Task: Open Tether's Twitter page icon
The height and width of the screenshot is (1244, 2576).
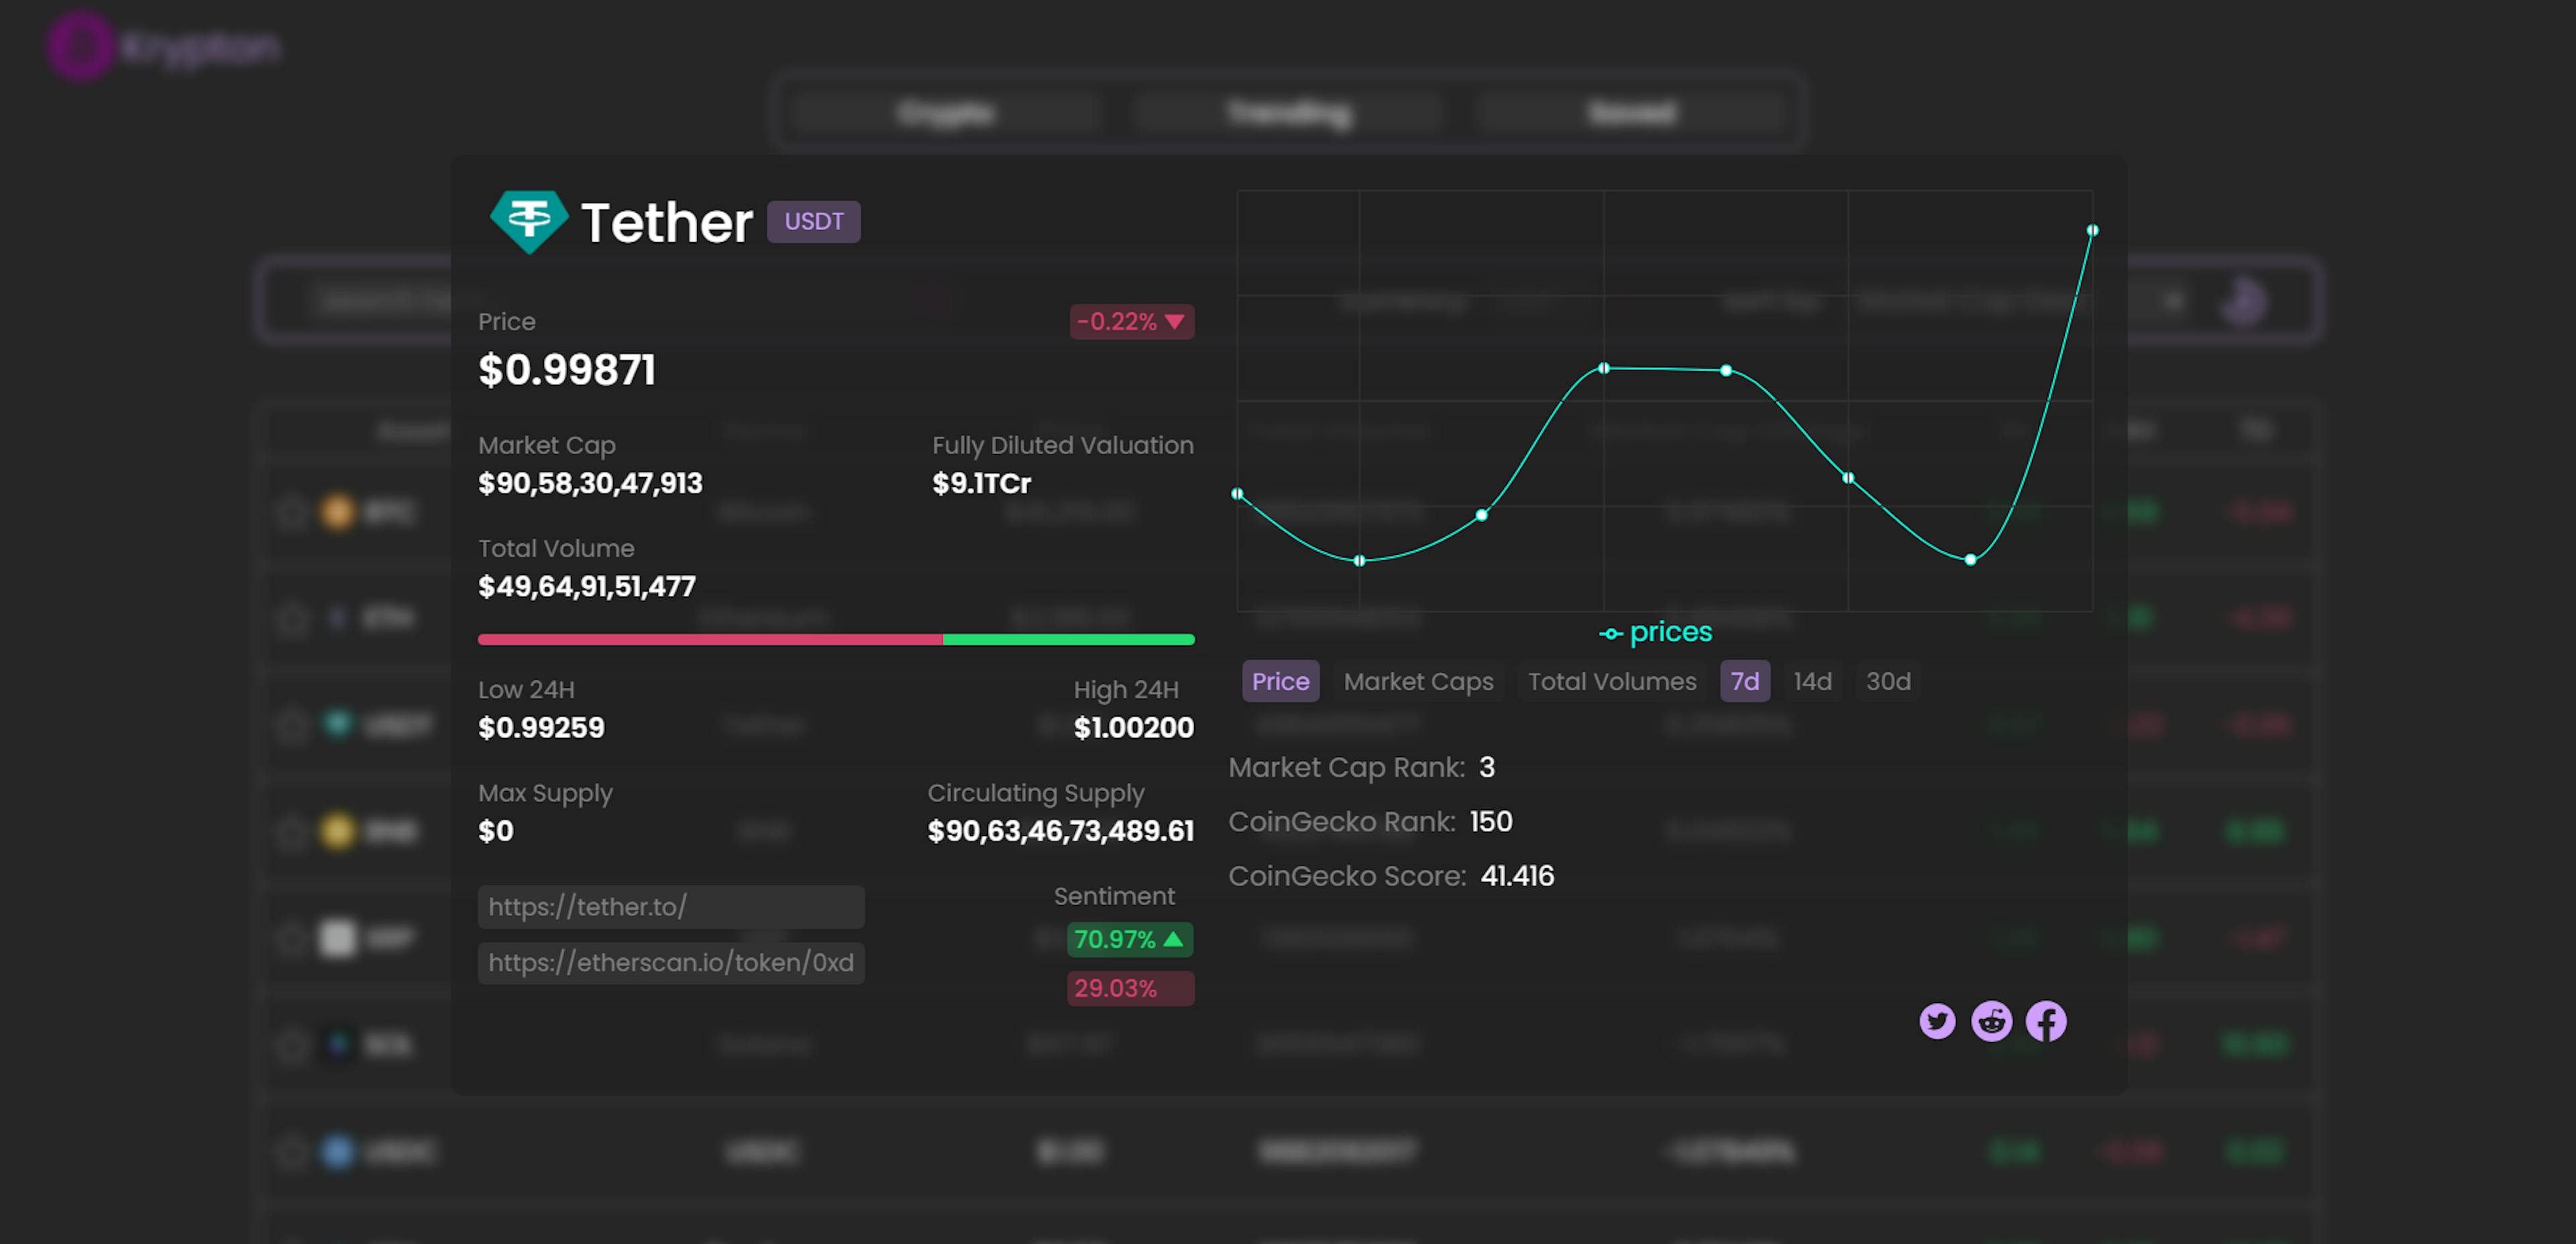Action: 1937,1021
